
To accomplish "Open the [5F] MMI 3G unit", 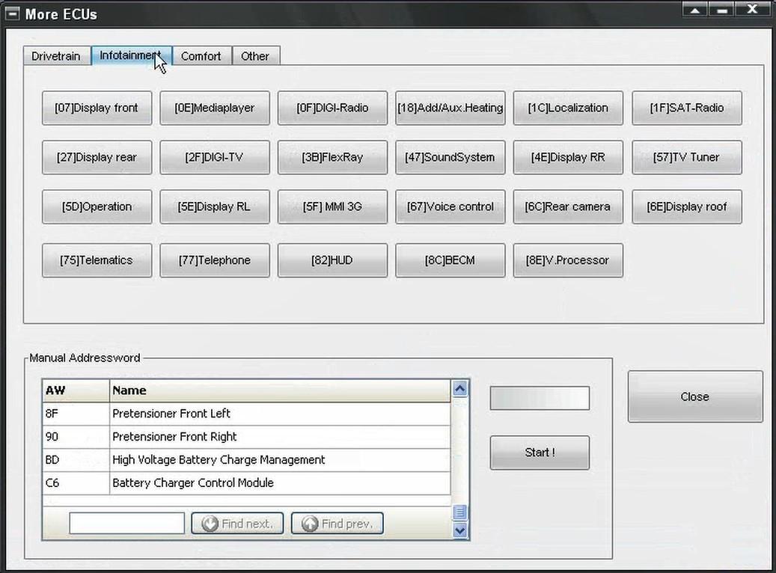I will 332,206.
